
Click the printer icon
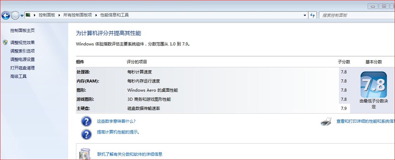tap(326, 121)
